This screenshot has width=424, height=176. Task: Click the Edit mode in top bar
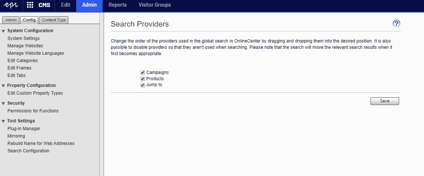point(65,5)
